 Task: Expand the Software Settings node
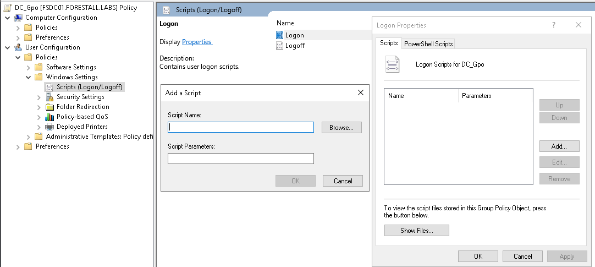pyautogui.click(x=29, y=67)
